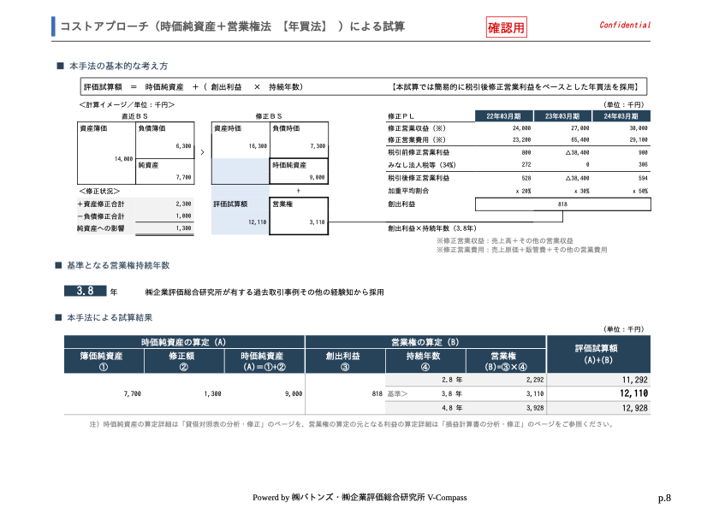This screenshot has height=508, width=719.
Task: Click the page number p.8
Action: [664, 498]
